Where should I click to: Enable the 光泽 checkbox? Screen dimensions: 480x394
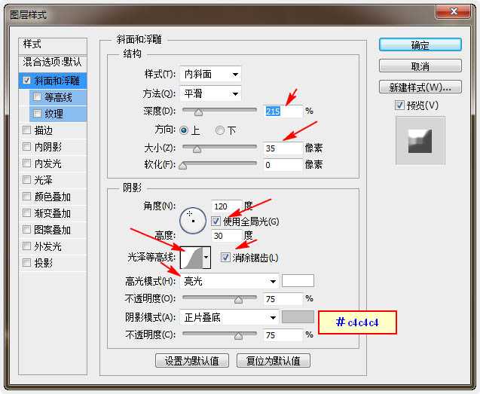click(x=26, y=180)
